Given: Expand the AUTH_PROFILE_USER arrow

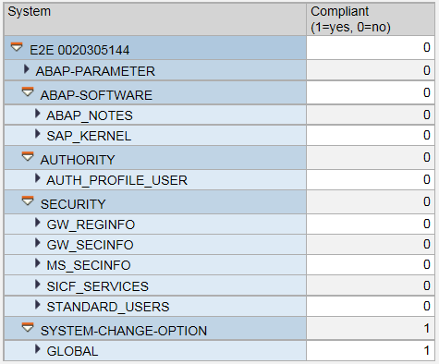Looking at the screenshot, I should 38,178.
